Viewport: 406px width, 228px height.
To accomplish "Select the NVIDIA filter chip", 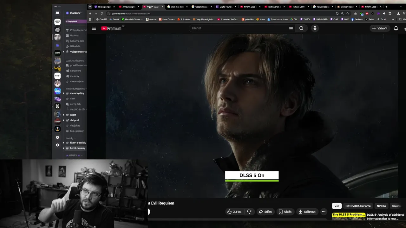I will (381, 206).
